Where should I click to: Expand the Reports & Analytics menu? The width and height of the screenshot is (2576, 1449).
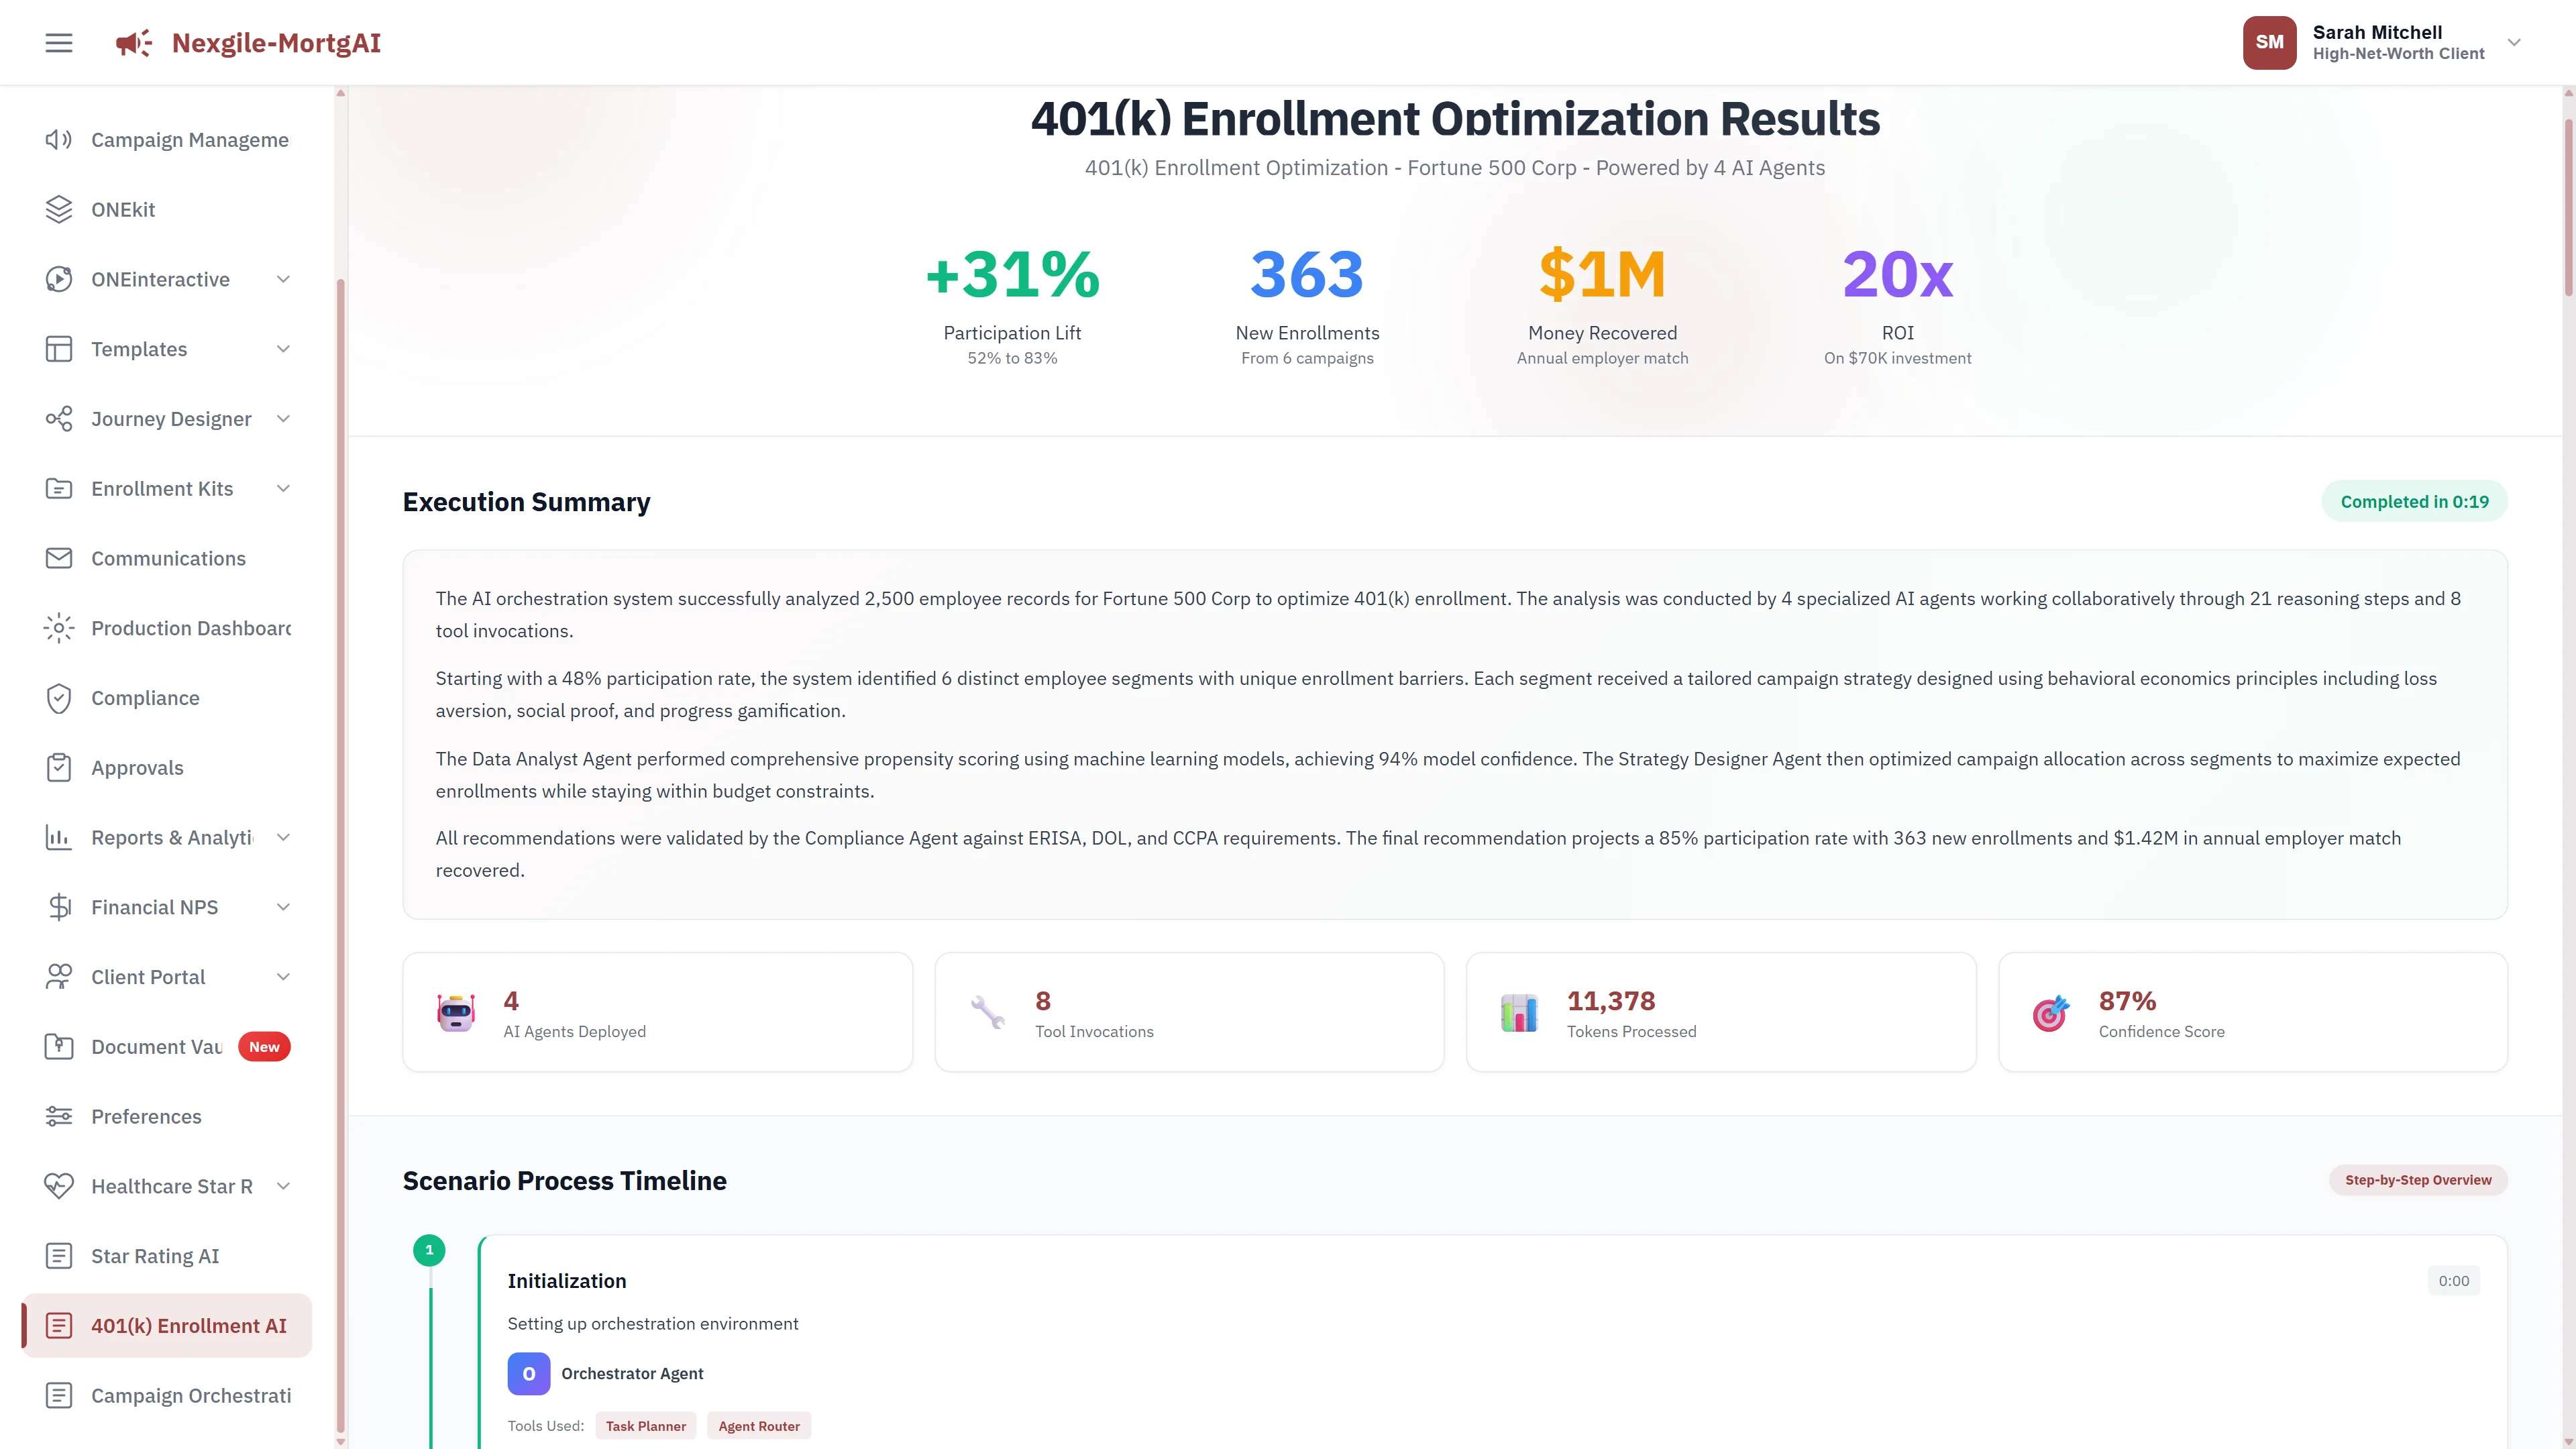point(283,837)
